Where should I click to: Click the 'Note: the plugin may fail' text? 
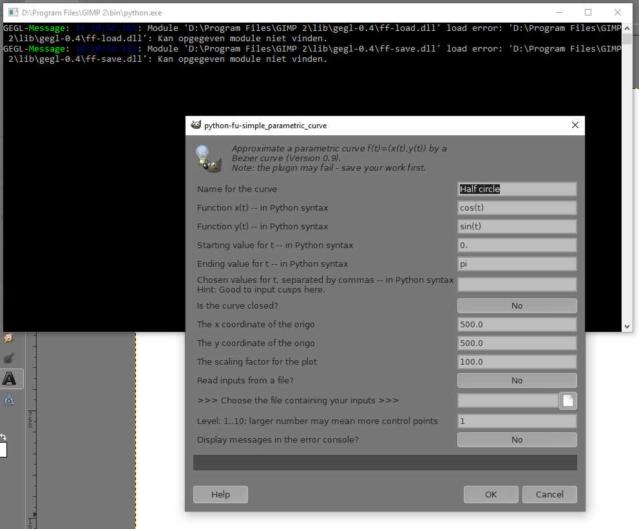pyautogui.click(x=329, y=168)
